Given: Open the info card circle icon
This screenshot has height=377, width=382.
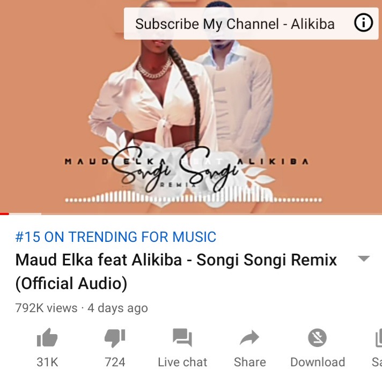Looking at the screenshot, I should point(363,23).
